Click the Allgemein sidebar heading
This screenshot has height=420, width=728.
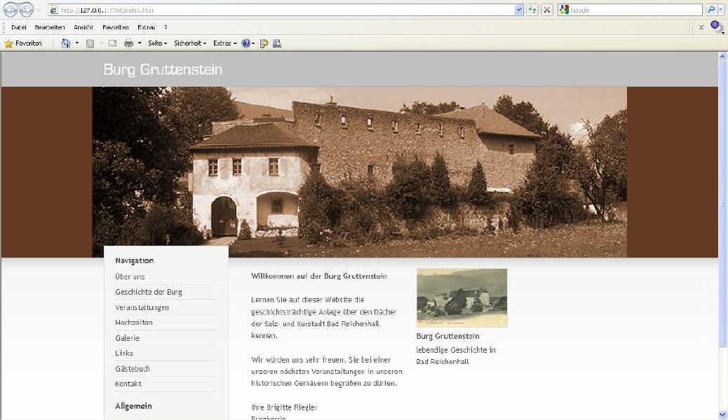pyautogui.click(x=133, y=406)
